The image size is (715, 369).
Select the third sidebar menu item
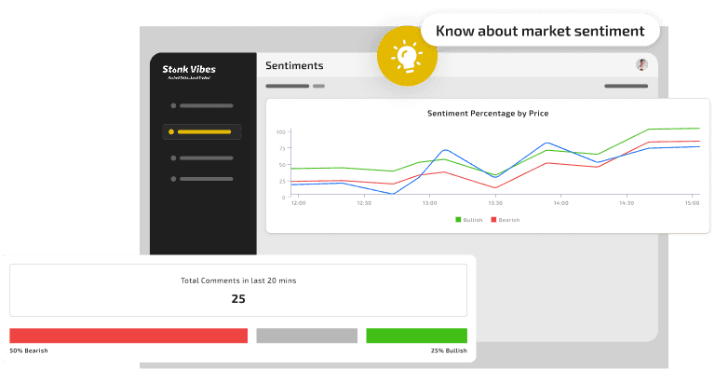(x=201, y=158)
